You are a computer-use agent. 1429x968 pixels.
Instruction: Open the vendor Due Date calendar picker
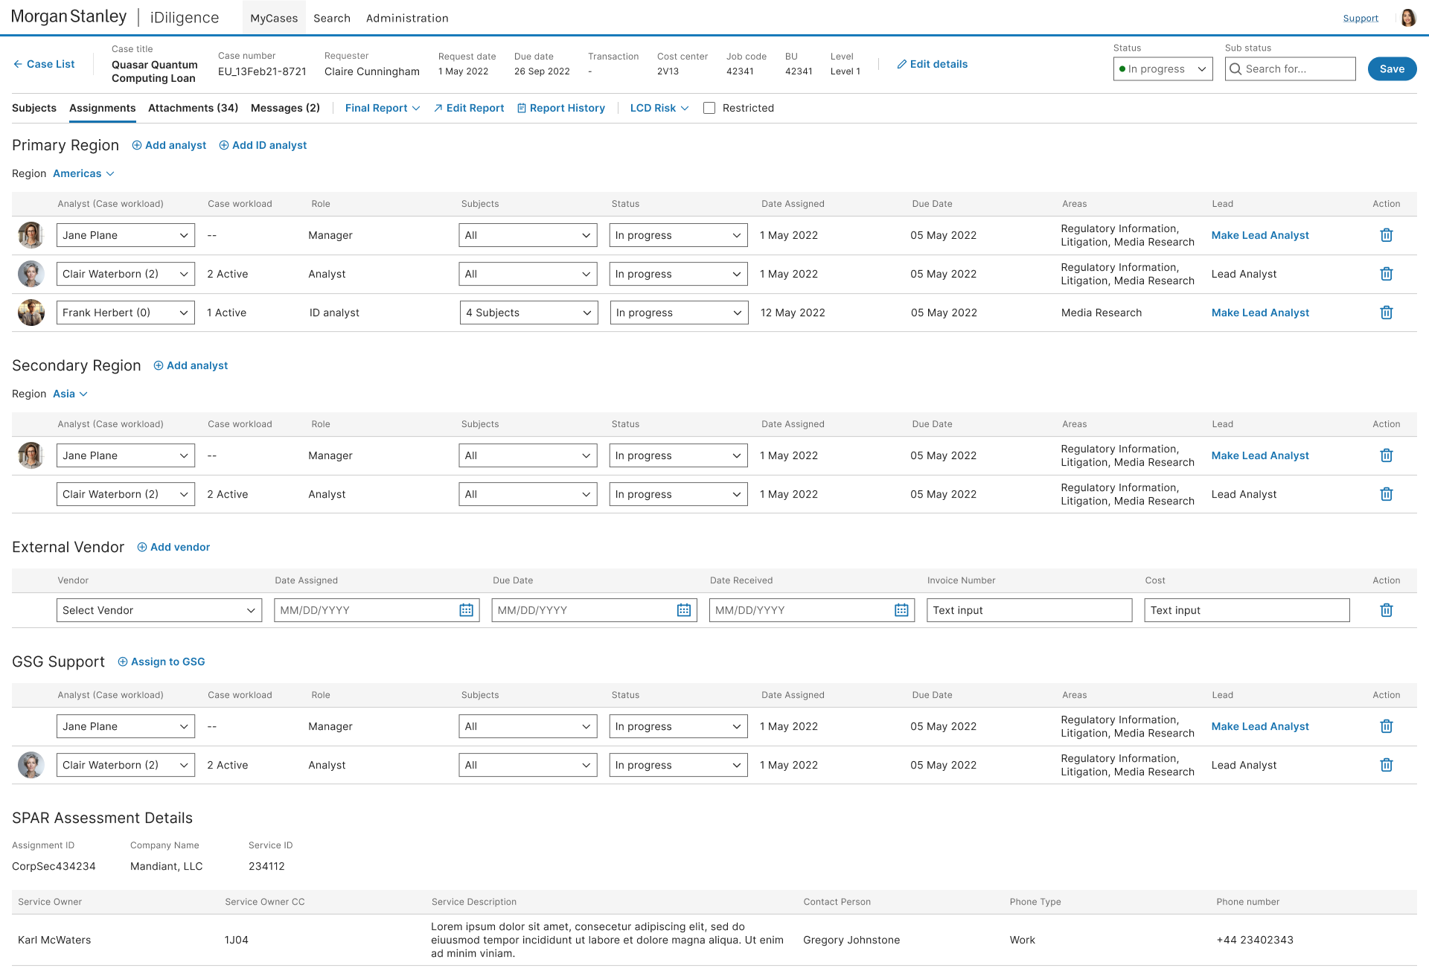[683, 610]
